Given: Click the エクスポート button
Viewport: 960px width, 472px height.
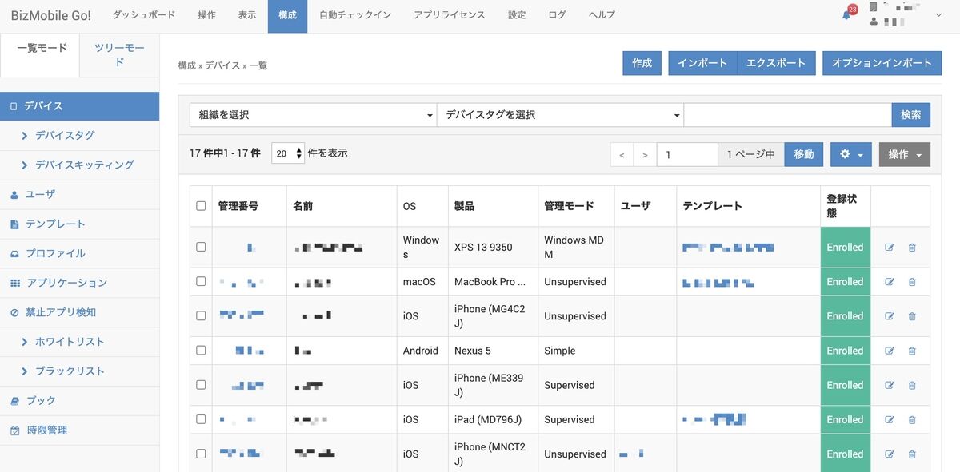Looking at the screenshot, I should [x=776, y=63].
